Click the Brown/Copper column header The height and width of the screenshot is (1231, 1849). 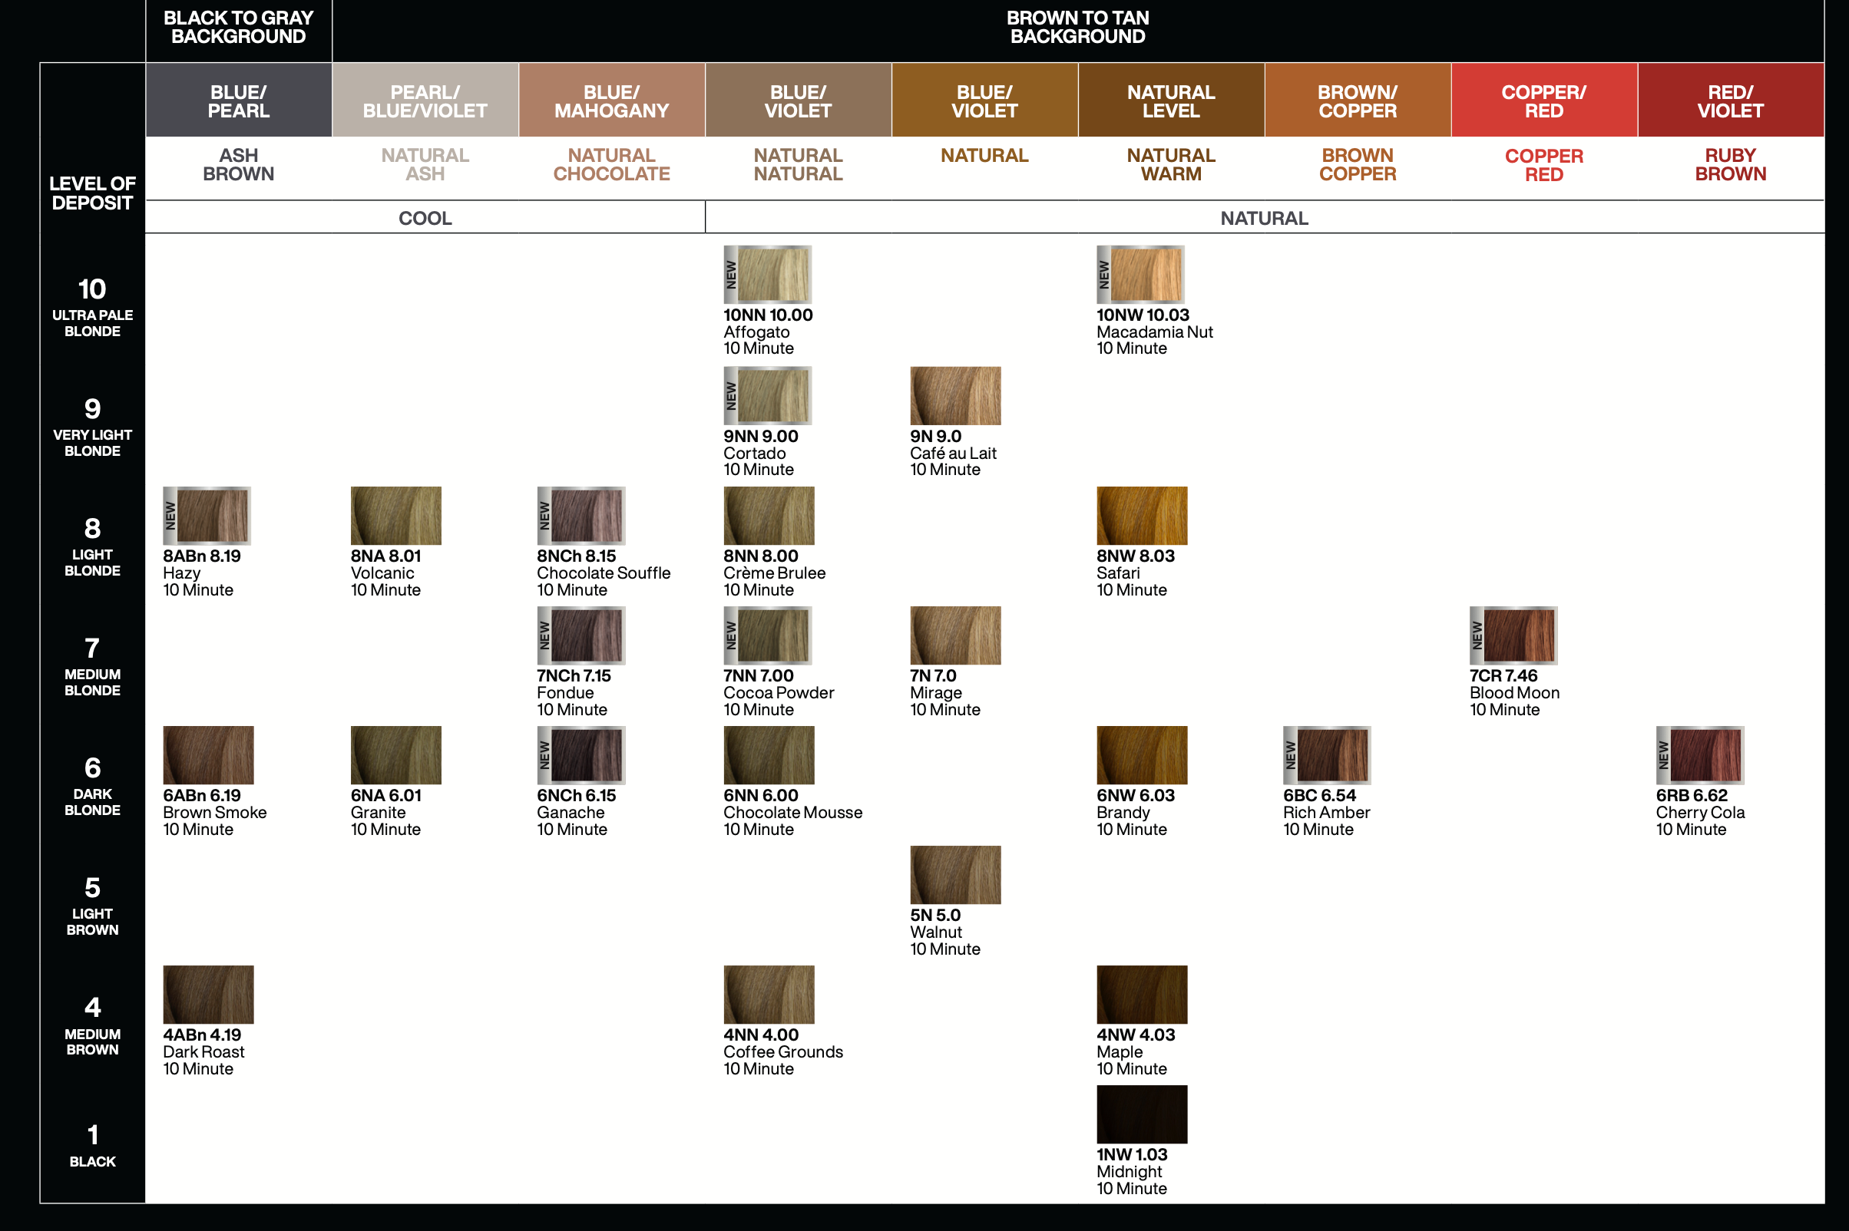(1357, 101)
